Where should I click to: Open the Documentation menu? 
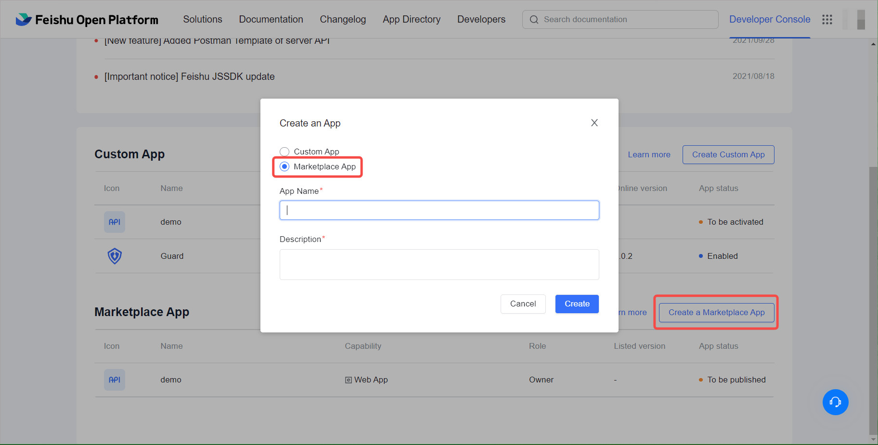tap(271, 20)
